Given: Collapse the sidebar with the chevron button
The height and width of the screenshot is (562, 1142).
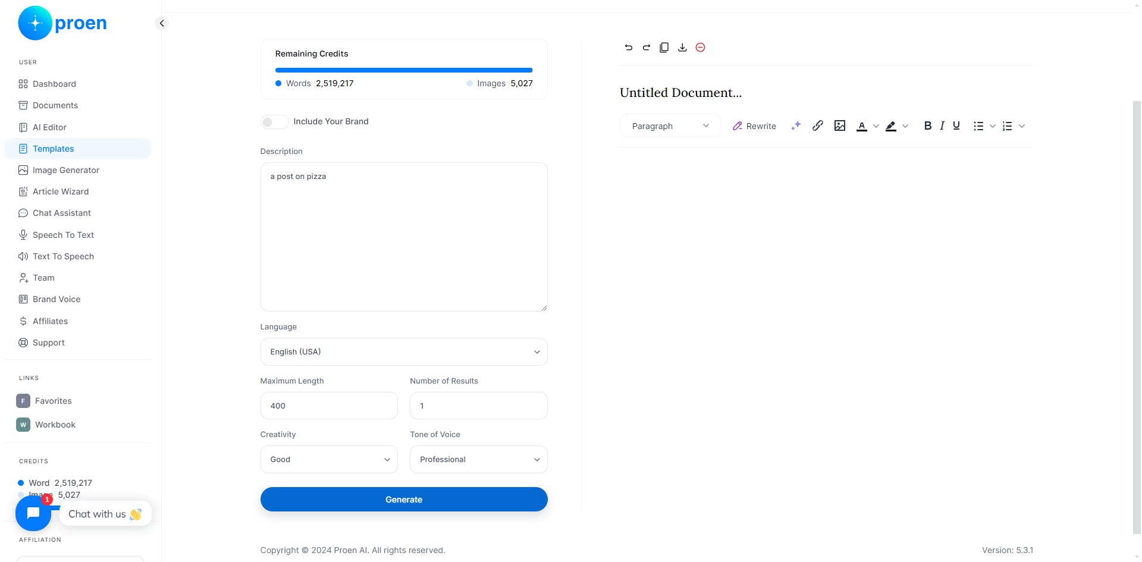Looking at the screenshot, I should click(x=161, y=23).
